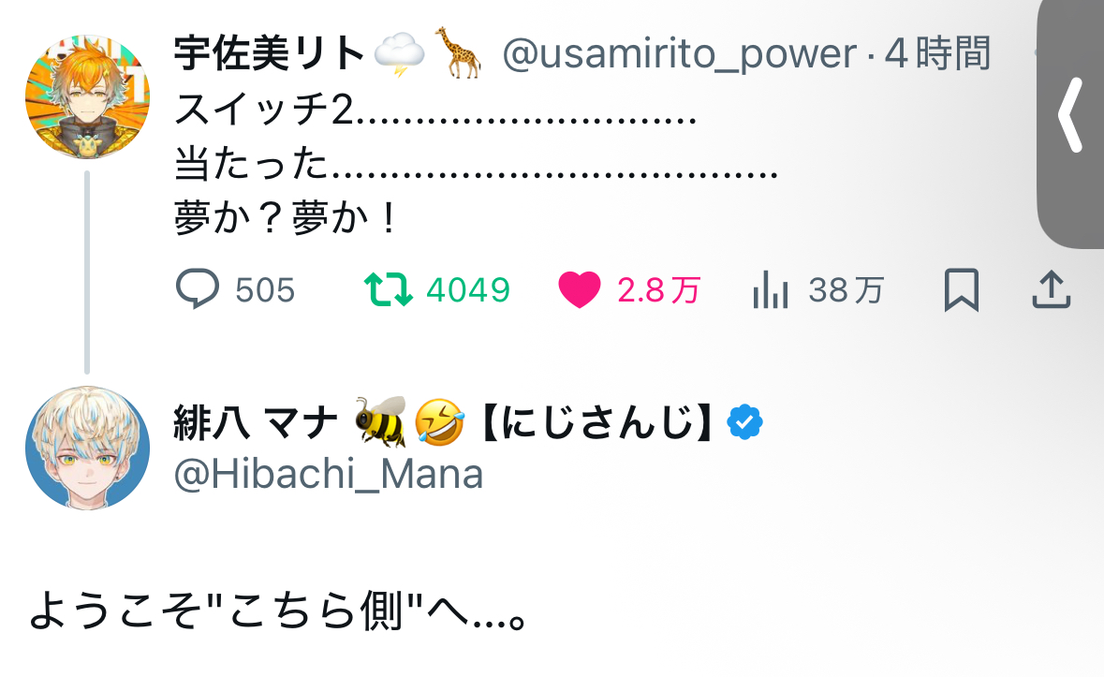
Task: Click the 38万 view count
Action: click(x=846, y=291)
